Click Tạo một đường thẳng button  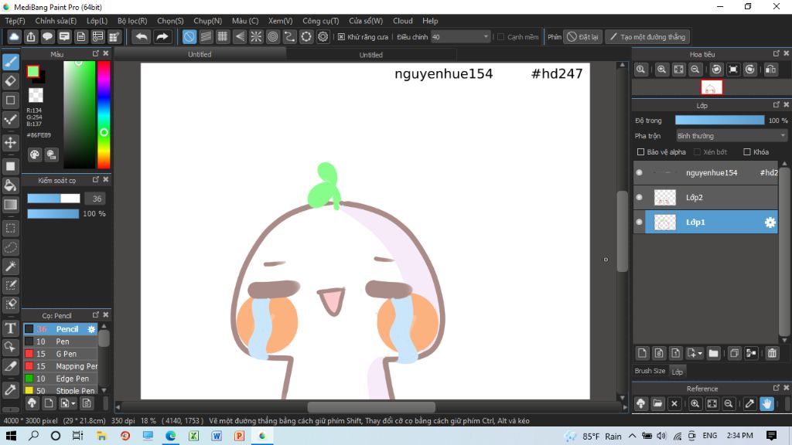[647, 37]
